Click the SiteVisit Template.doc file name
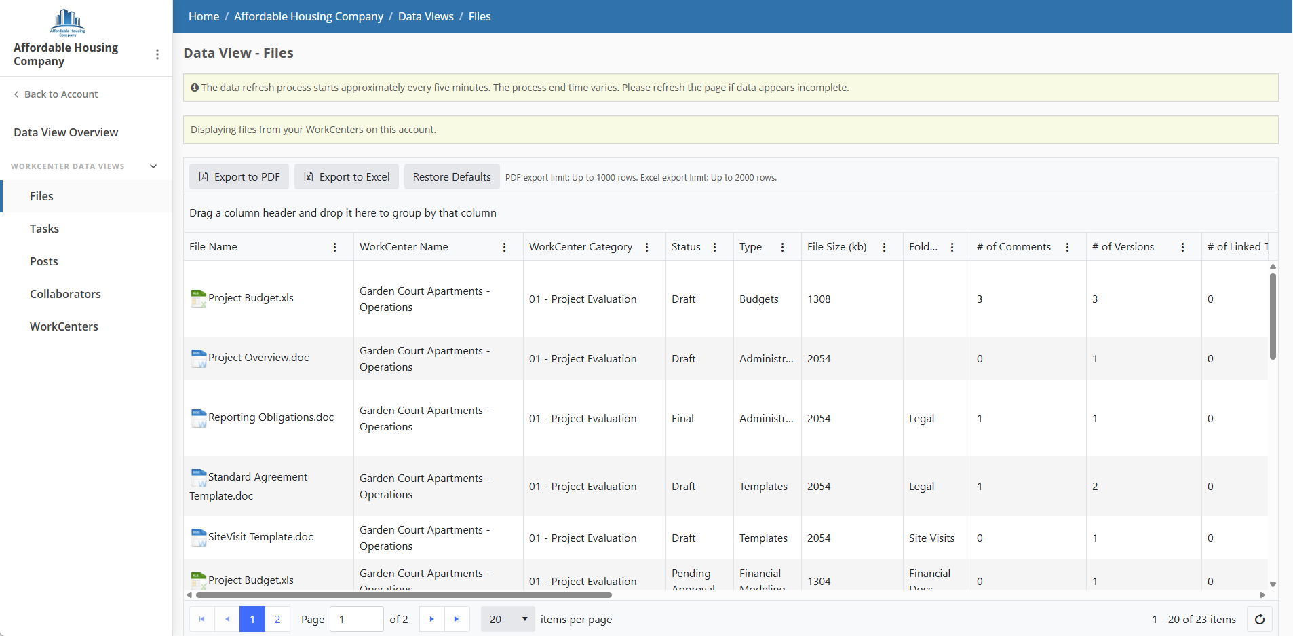 point(260,537)
